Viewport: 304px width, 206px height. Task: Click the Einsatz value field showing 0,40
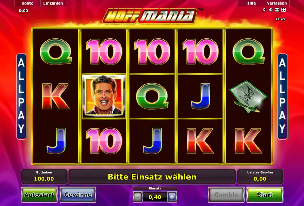tap(155, 197)
